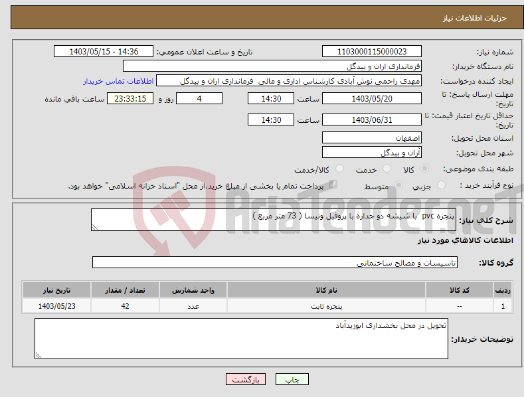Click the نام کالا column header
Screen dimensions: 524x397
click(326, 290)
